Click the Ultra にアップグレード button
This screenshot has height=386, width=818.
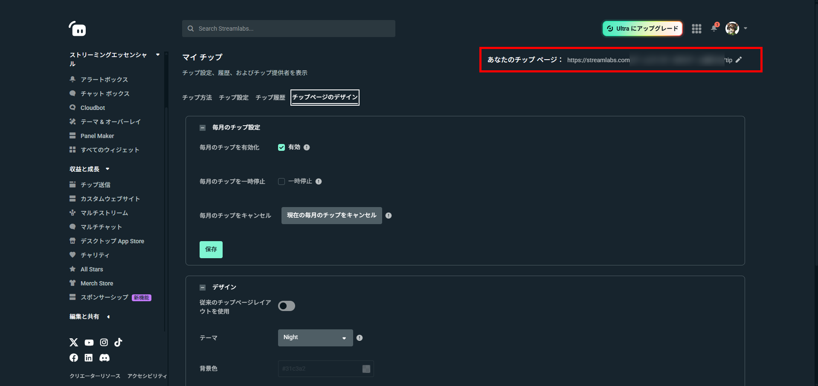click(642, 29)
